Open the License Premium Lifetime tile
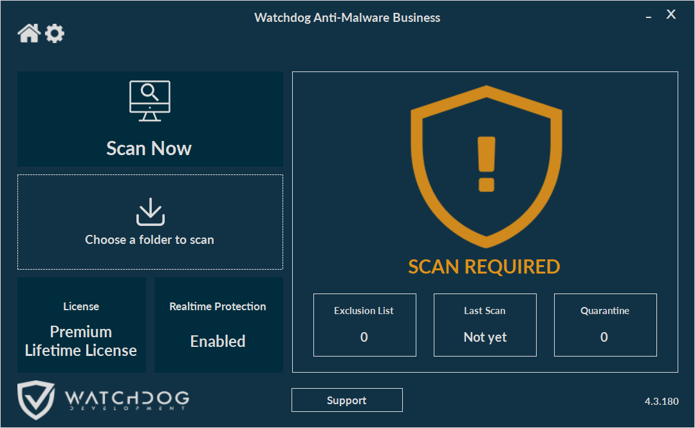 click(82, 325)
